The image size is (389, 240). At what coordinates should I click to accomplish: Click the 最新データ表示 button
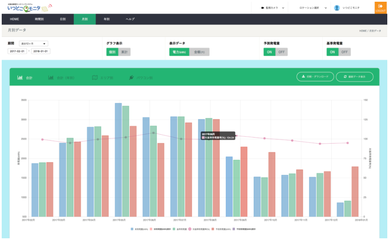tap(355, 77)
